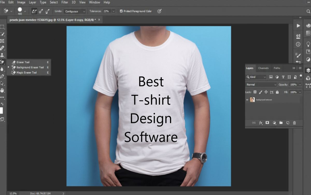
Task: Switch to the Channels tab
Action: click(263, 68)
